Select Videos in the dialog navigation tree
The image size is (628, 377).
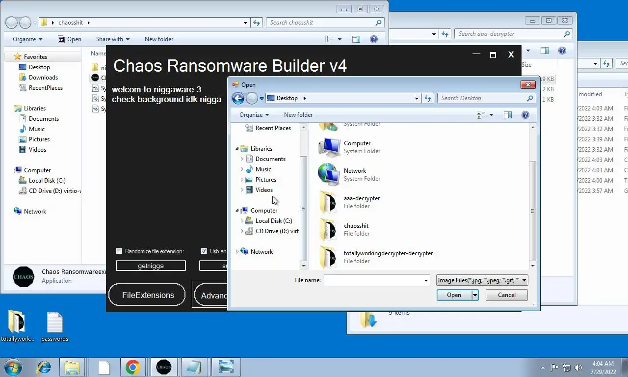pos(259,190)
